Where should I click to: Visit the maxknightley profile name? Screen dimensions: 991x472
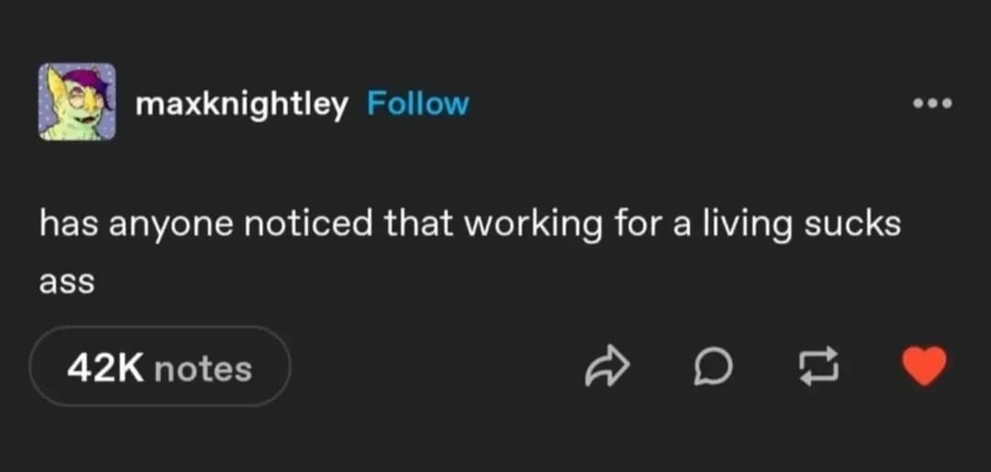pyautogui.click(x=241, y=104)
